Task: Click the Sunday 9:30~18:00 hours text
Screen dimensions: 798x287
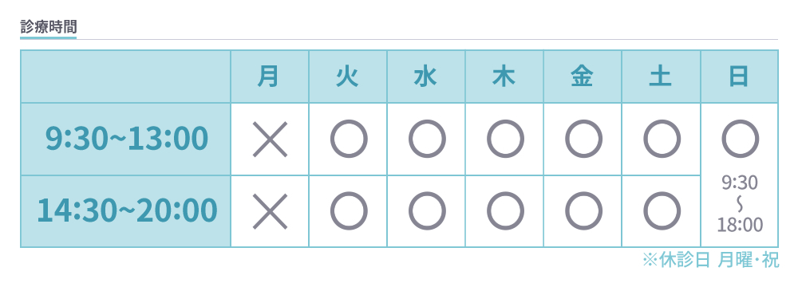Action: 740,203
